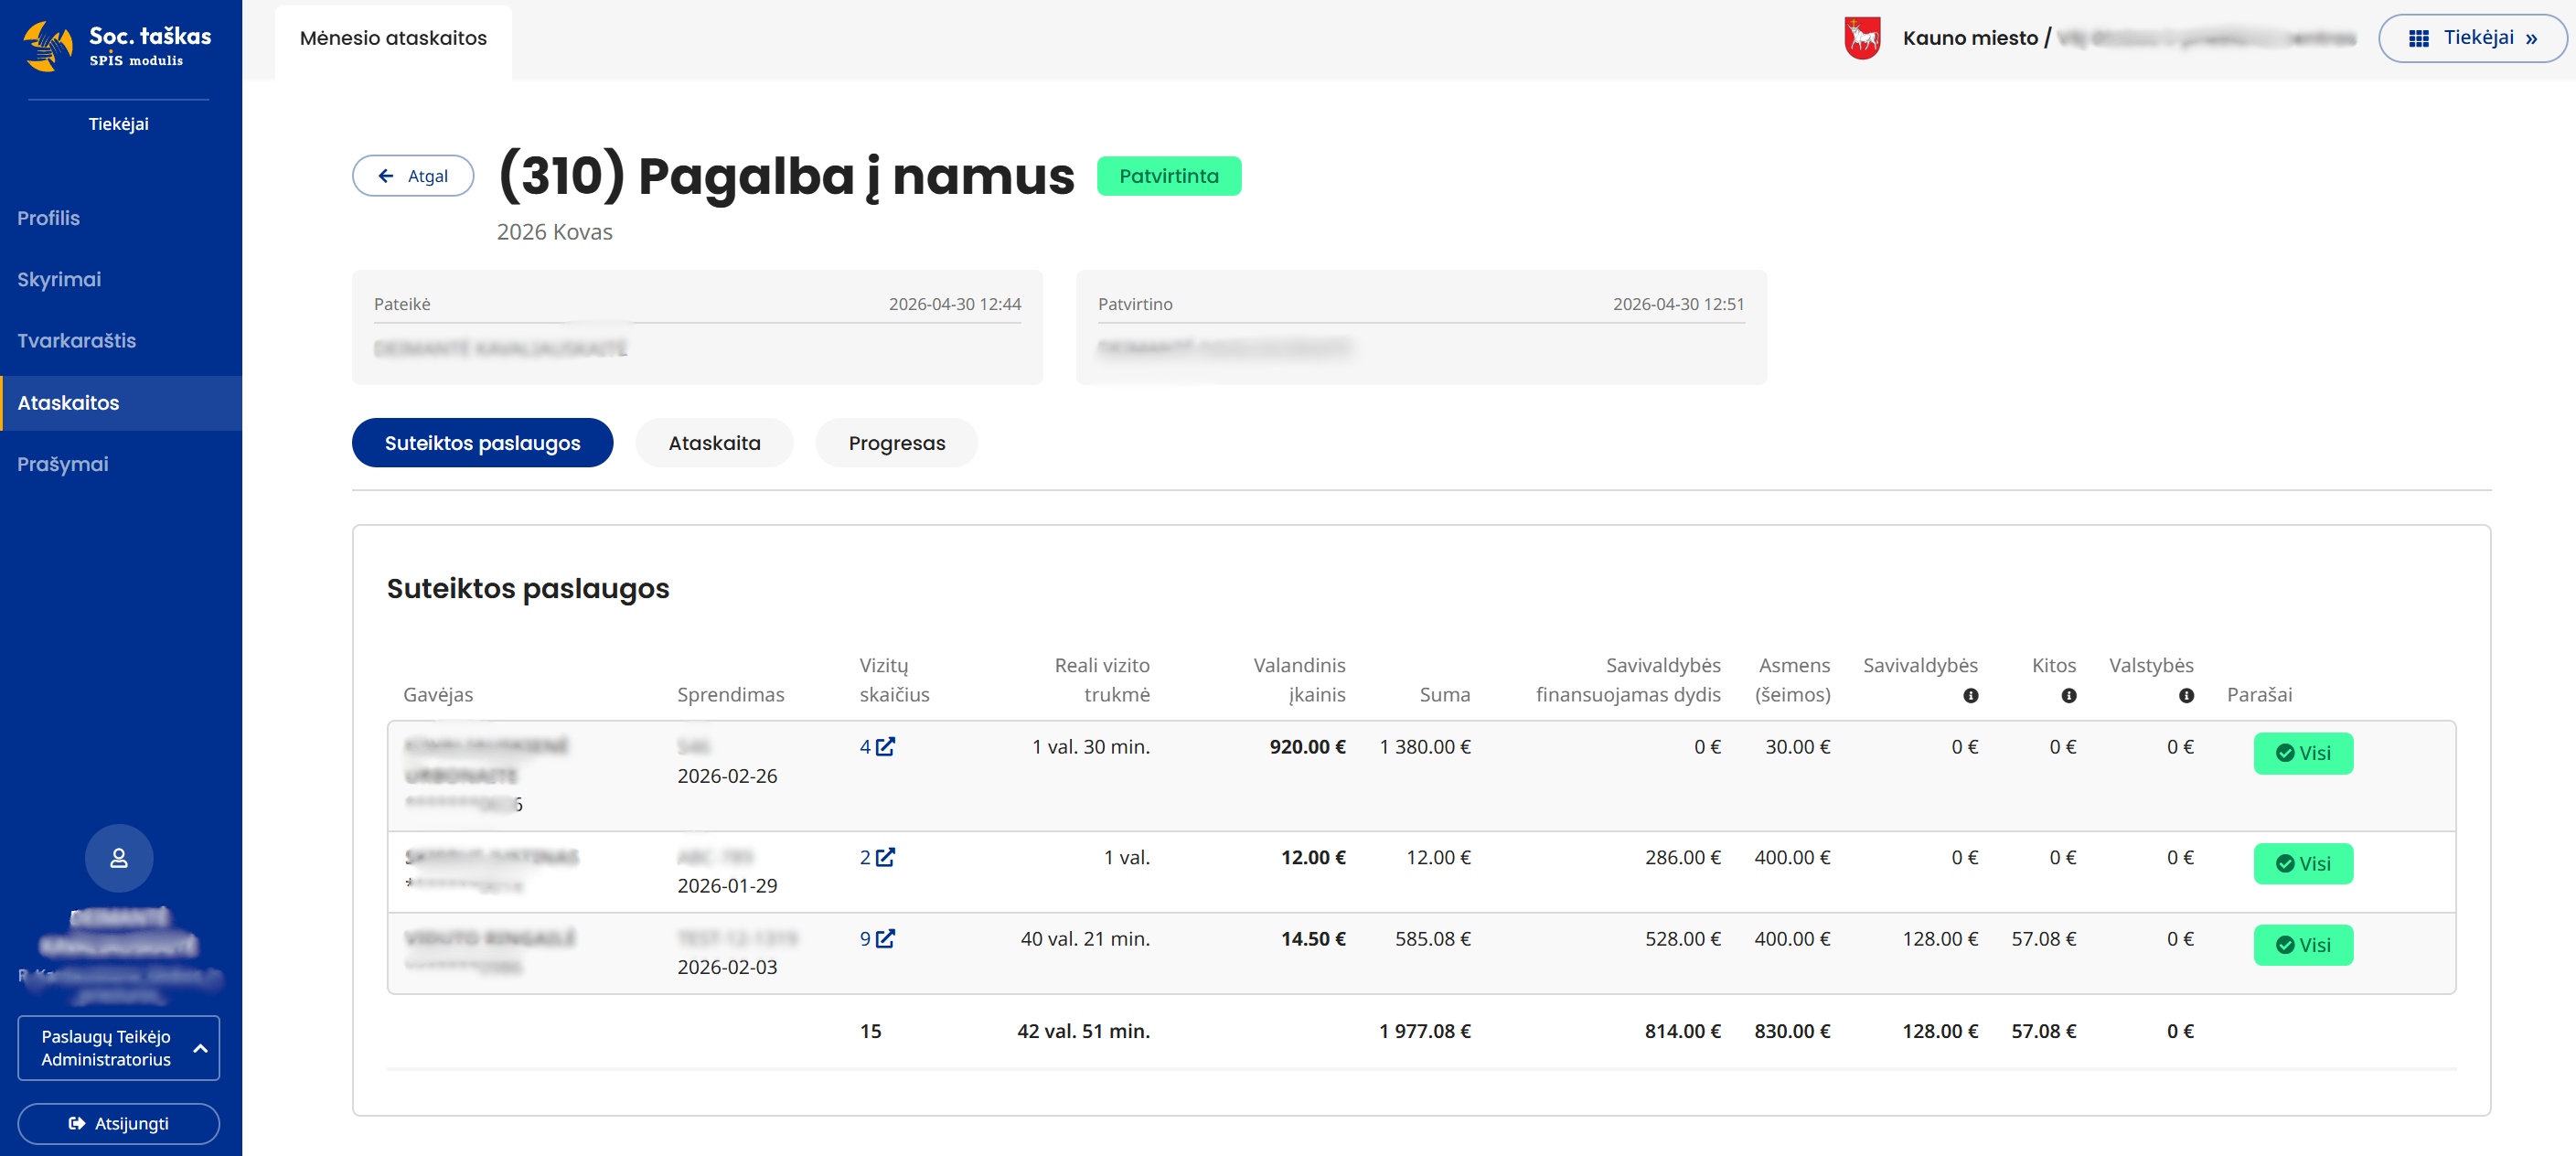The width and height of the screenshot is (2576, 1156).
Task: Select Ataskaitos in the sidebar
Action: (121, 403)
